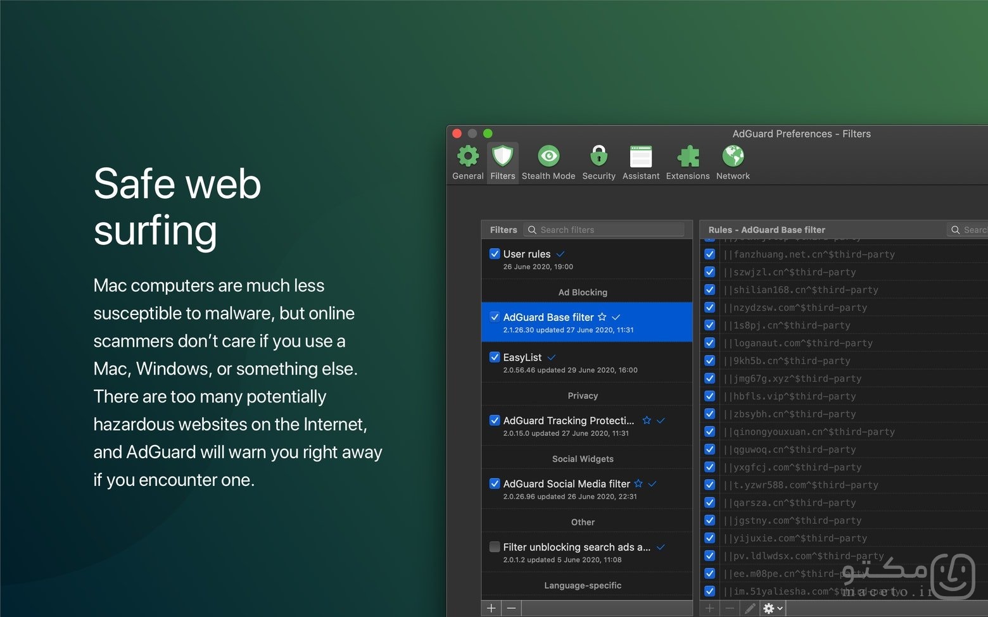Switch to the Filters tab
Viewport: 988px width, 617px height.
[x=503, y=162]
